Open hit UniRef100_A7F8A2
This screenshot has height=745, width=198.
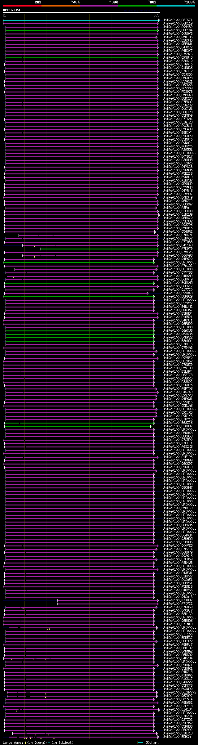[x=178, y=102]
